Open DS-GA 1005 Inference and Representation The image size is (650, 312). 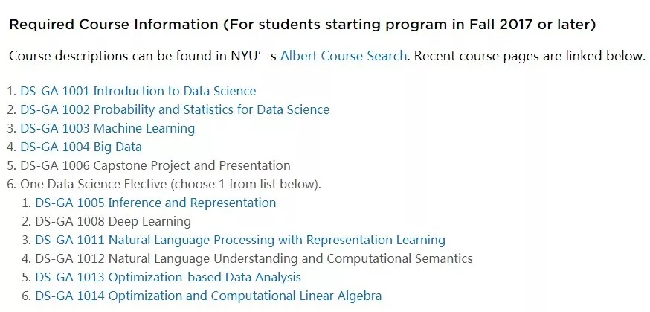click(x=155, y=203)
